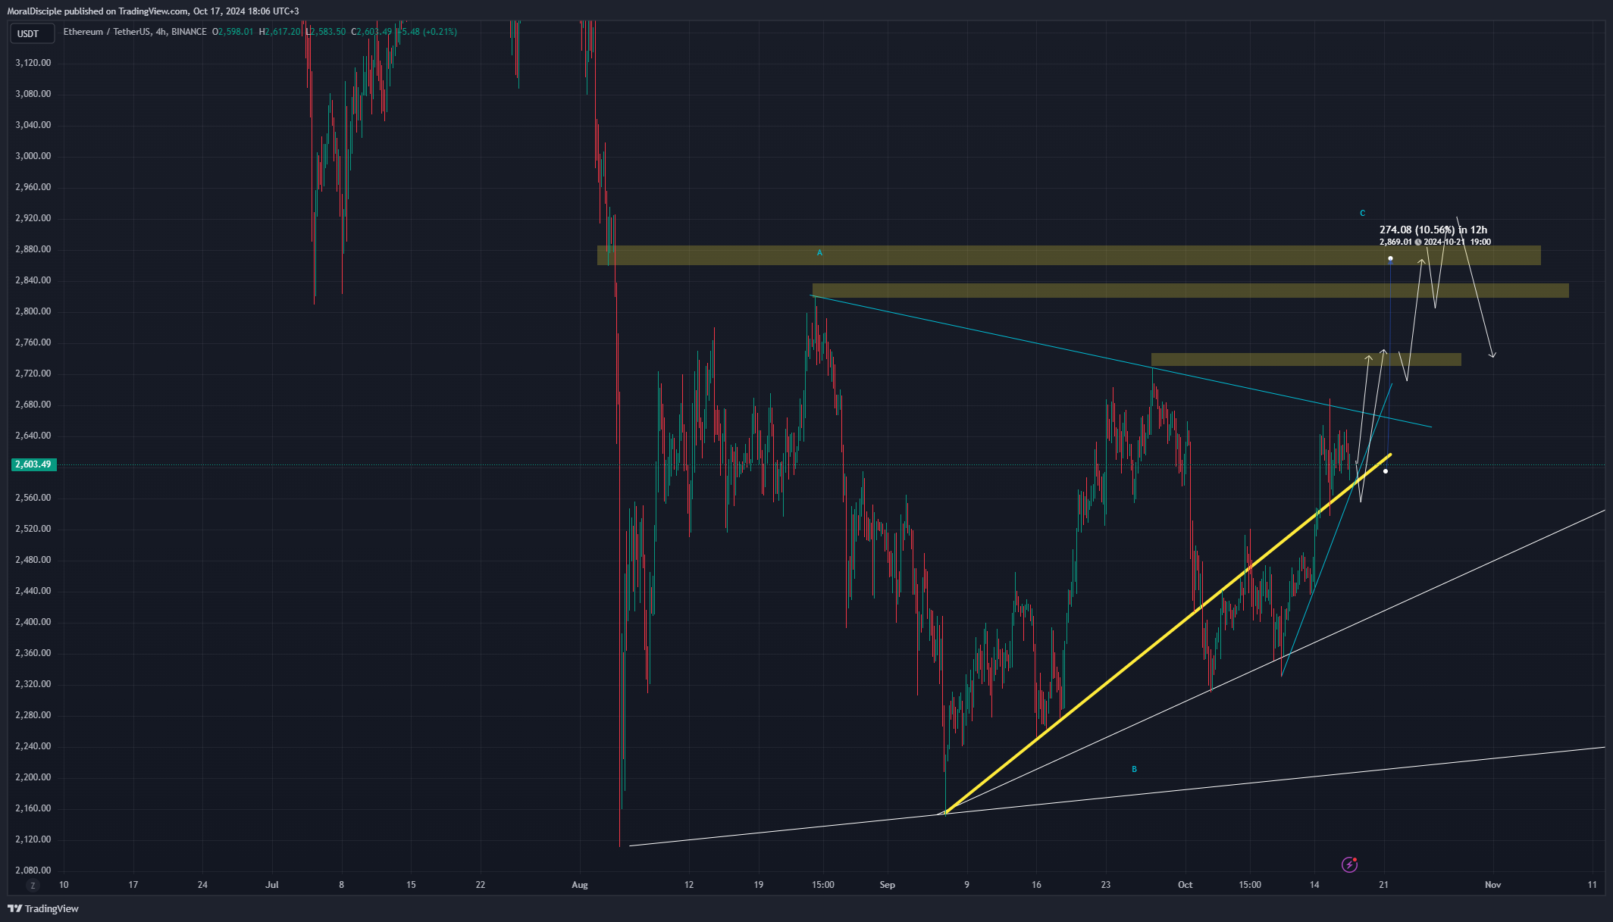The width and height of the screenshot is (1613, 922).
Task: Click the 2,800.00 price axis label
Action: pos(33,311)
